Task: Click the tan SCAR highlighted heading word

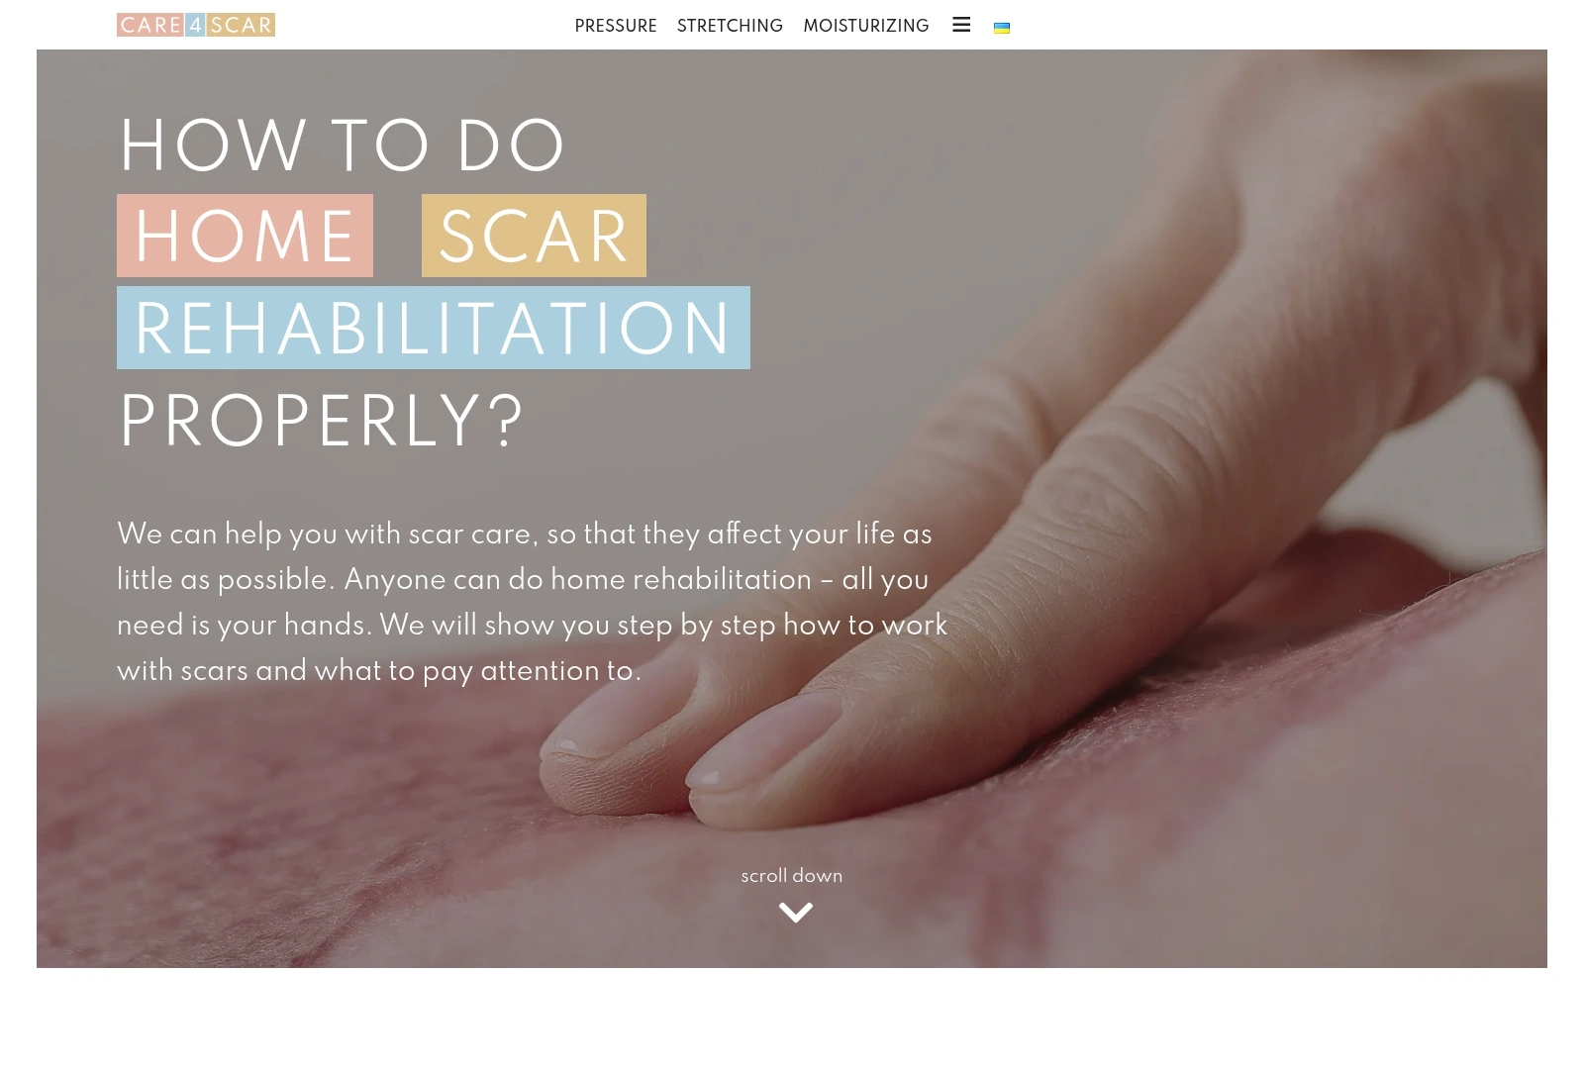Action: tap(534, 236)
